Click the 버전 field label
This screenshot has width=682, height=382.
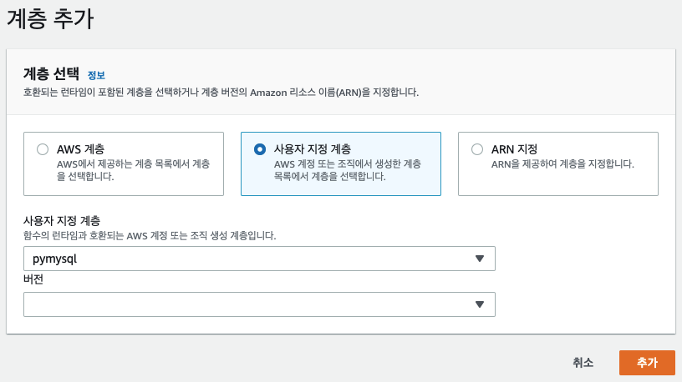(x=33, y=279)
